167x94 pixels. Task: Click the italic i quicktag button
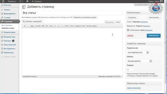click(x=28, y=26)
